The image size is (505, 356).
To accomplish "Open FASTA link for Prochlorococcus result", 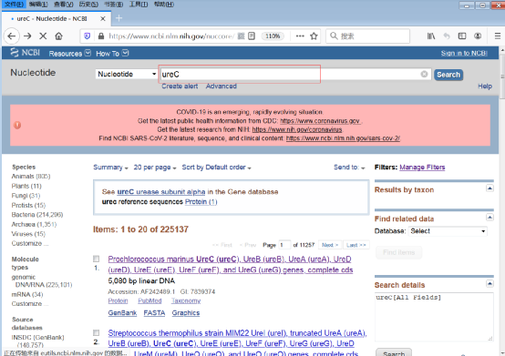I will tap(154, 313).
